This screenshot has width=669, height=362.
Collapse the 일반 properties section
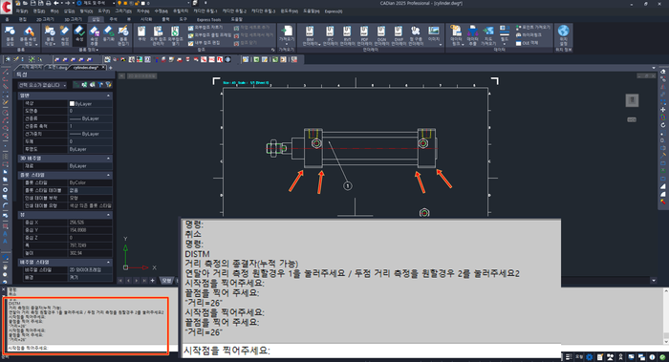(x=108, y=96)
